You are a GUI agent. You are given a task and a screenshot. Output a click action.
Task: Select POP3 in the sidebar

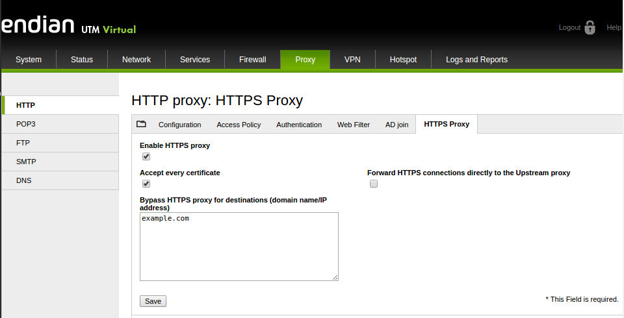pyautogui.click(x=60, y=124)
